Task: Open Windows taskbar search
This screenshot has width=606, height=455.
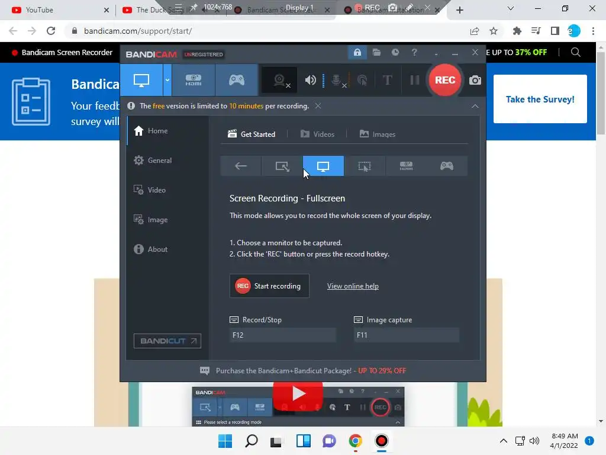Action: pos(251,441)
